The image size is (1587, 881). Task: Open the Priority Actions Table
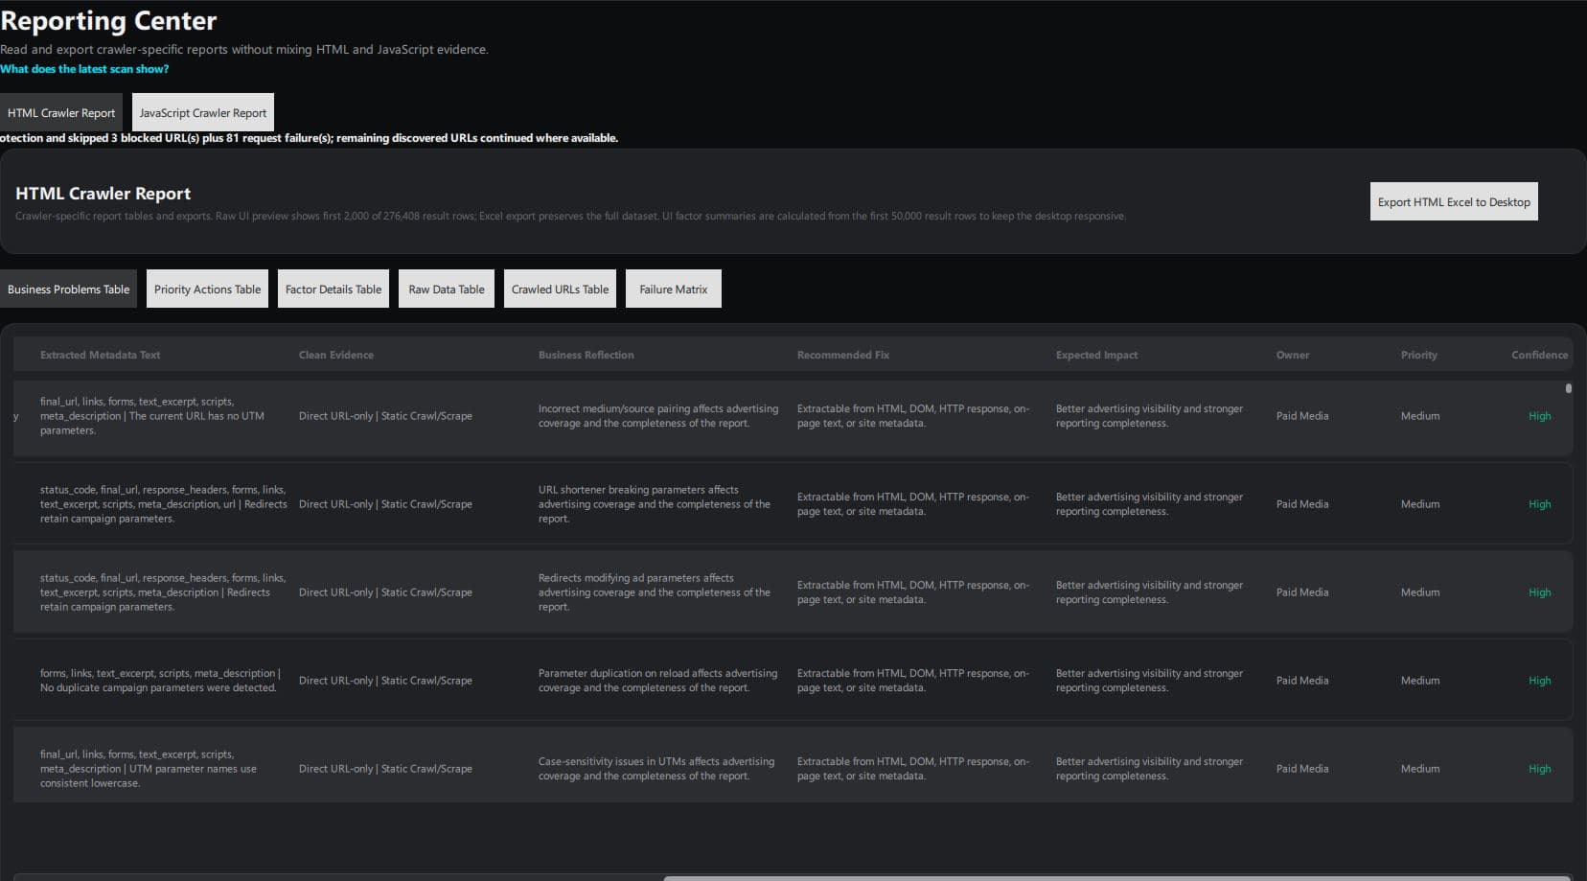pyautogui.click(x=207, y=289)
